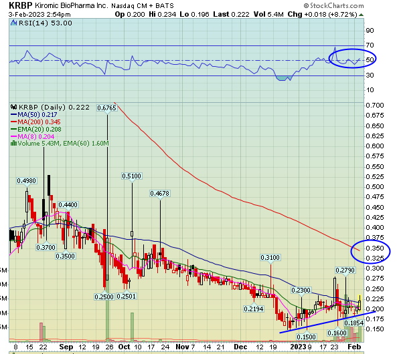Click the RSI(14) 53.00 label
Screen dimensions: 397x354
coord(46,23)
